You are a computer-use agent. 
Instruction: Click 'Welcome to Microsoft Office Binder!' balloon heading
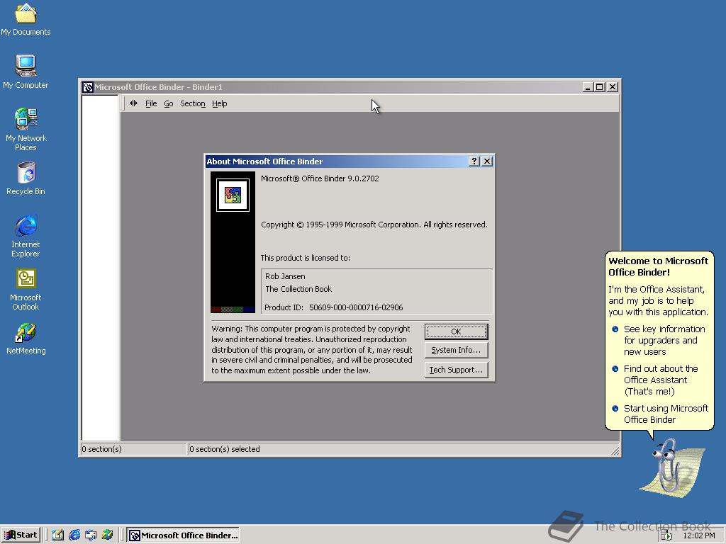coord(659,266)
